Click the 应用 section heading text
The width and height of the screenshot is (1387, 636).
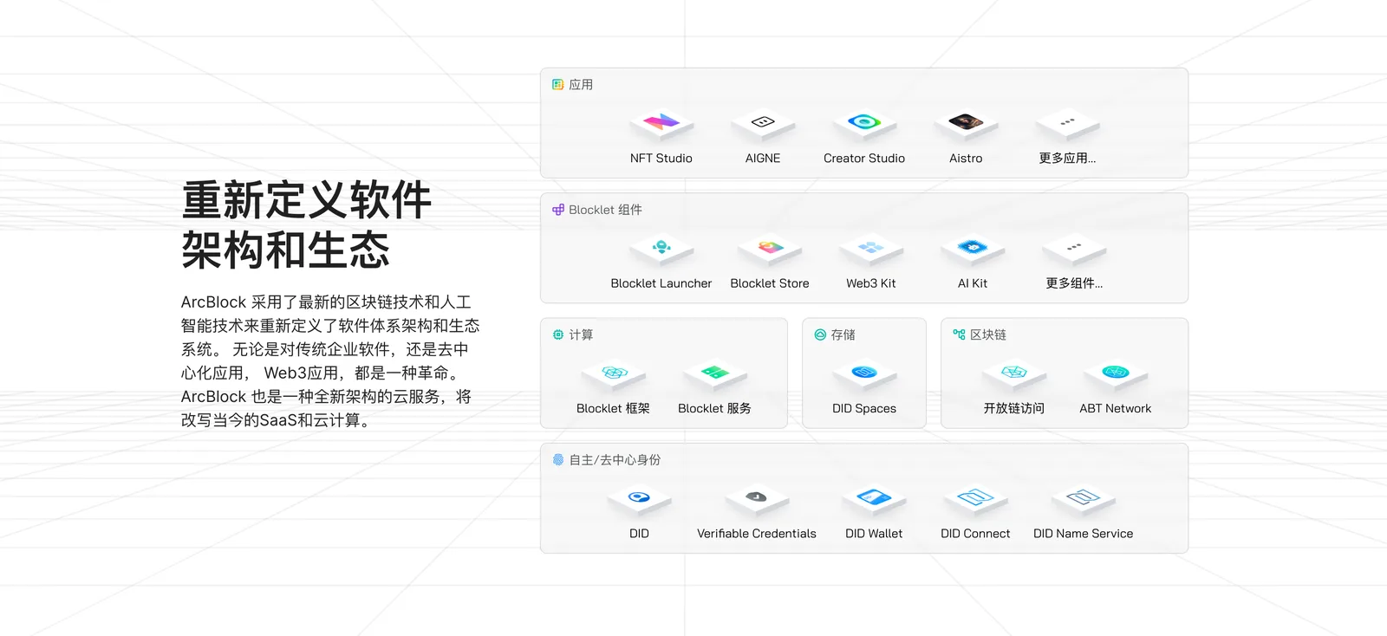point(581,85)
